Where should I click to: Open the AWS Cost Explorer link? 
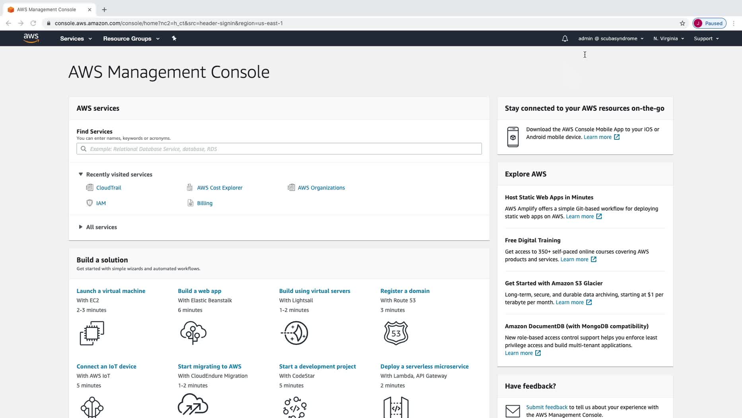click(x=219, y=188)
